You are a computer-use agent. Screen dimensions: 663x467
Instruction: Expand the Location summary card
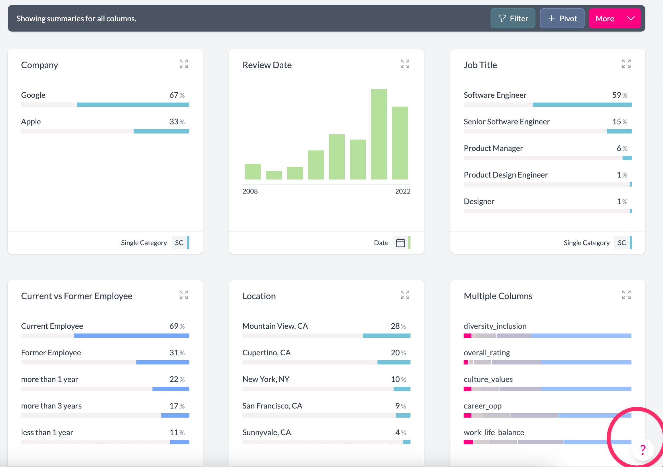(405, 295)
